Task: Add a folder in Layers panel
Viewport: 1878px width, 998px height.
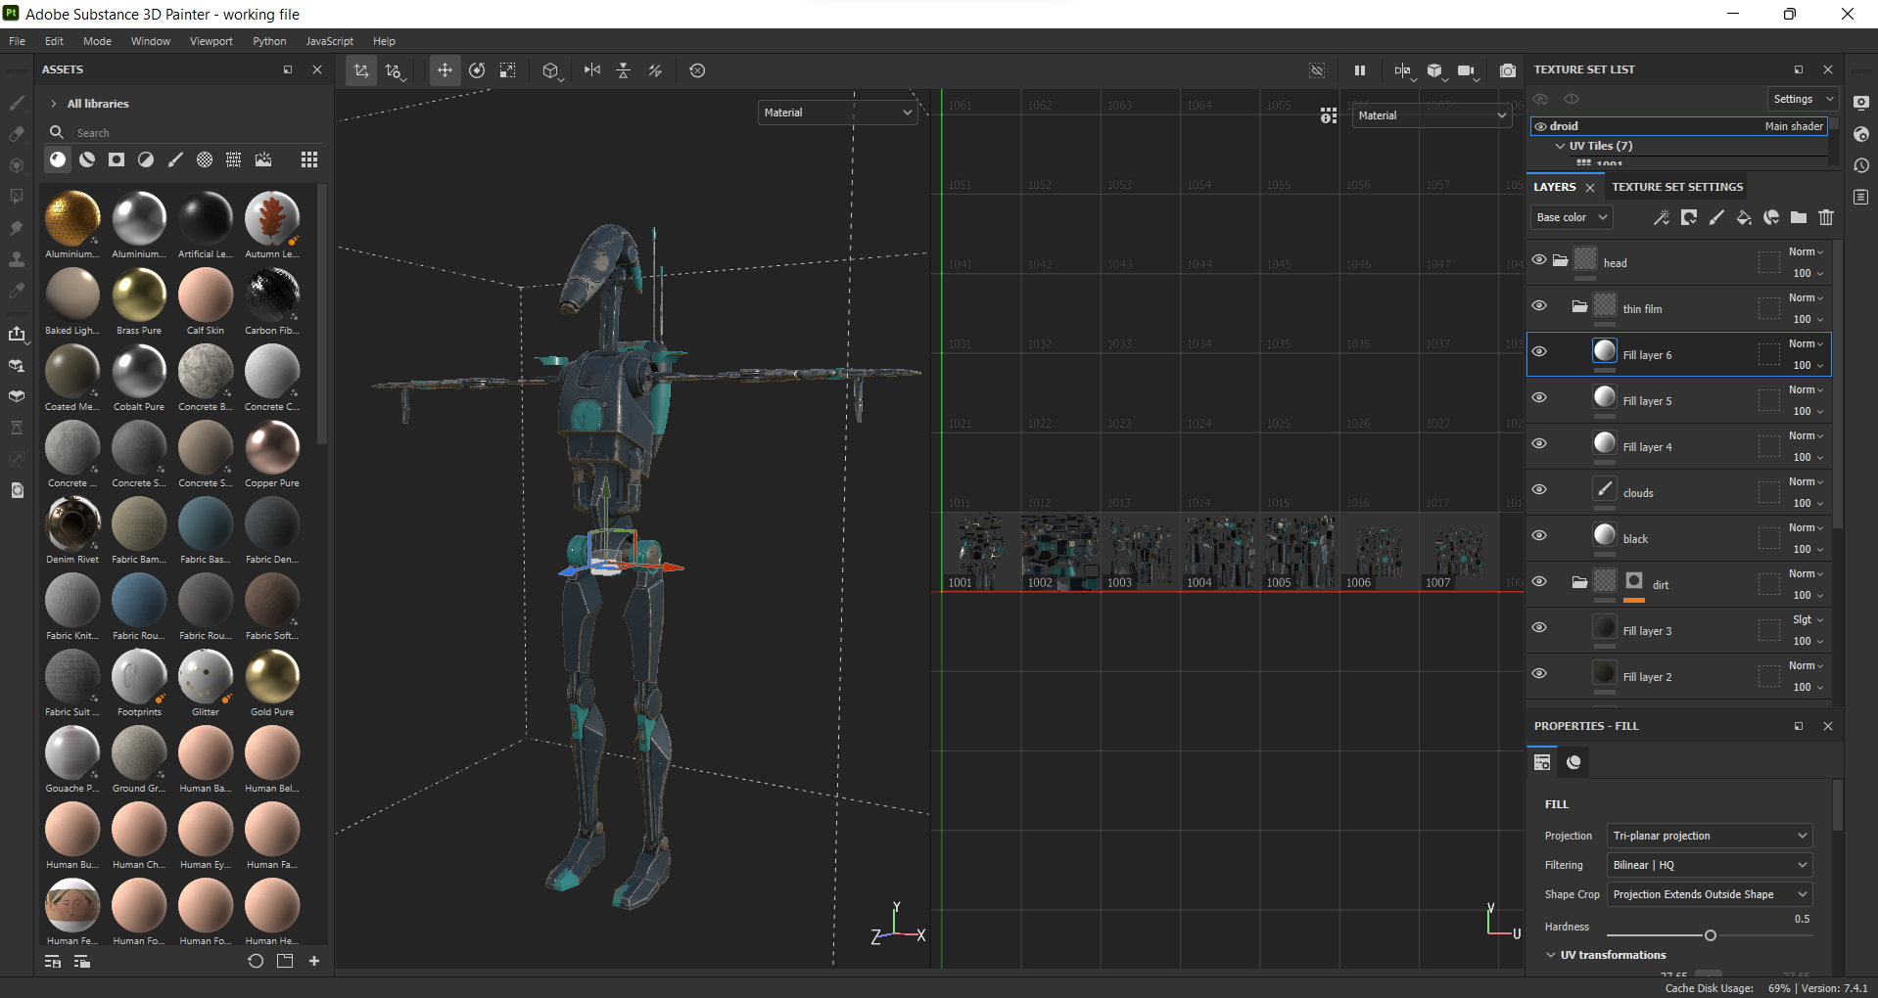Action: (1799, 217)
